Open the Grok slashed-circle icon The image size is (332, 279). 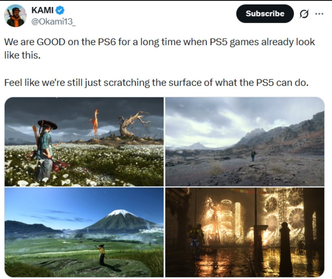click(304, 14)
